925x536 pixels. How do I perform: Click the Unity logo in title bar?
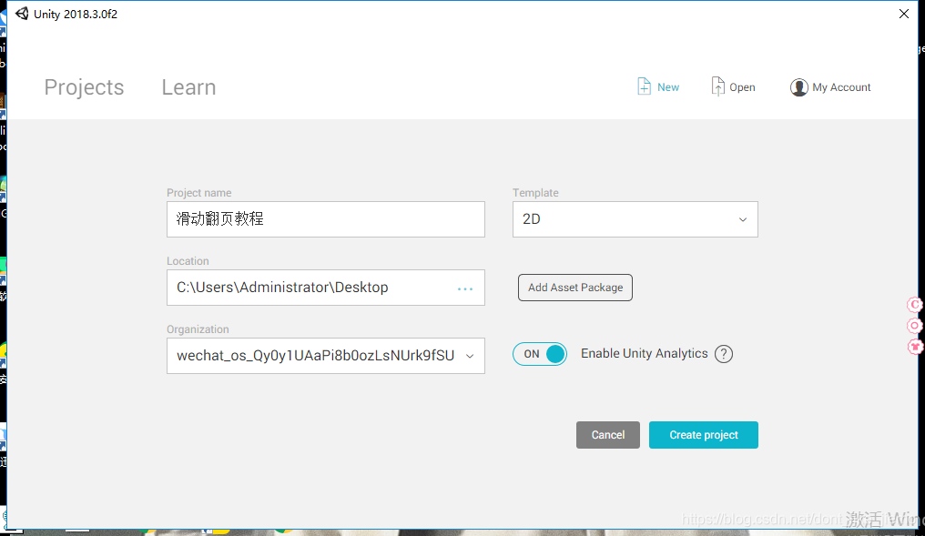point(22,14)
